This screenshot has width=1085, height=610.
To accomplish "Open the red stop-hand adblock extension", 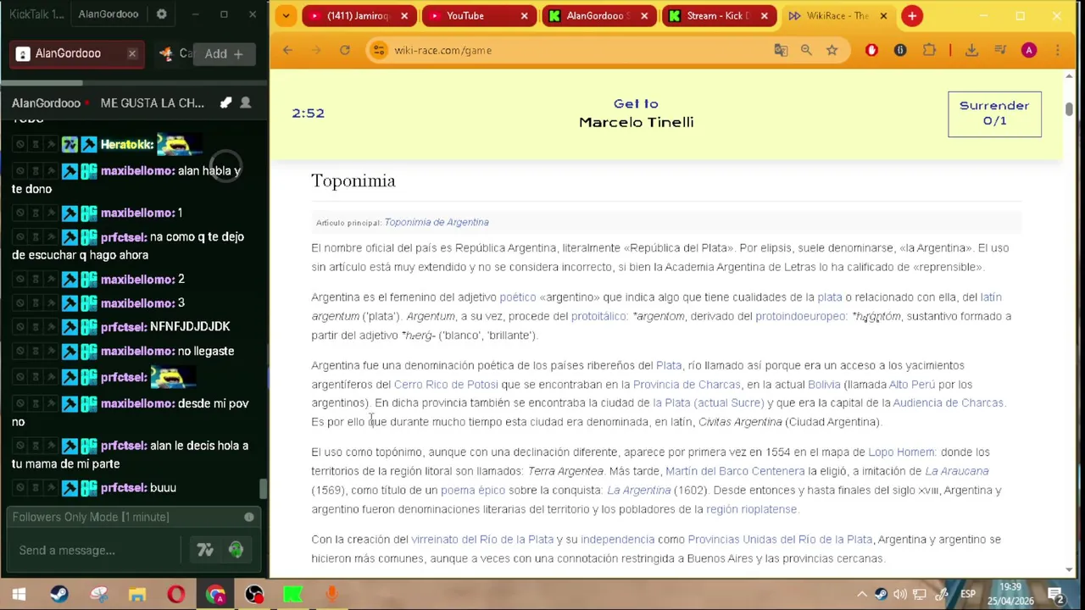I will [x=871, y=50].
